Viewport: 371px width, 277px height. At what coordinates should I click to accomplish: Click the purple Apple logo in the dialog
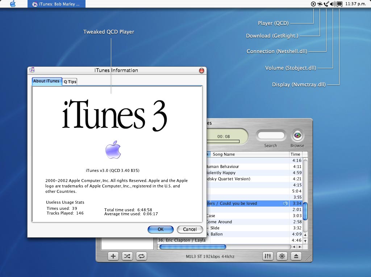[x=113, y=150]
